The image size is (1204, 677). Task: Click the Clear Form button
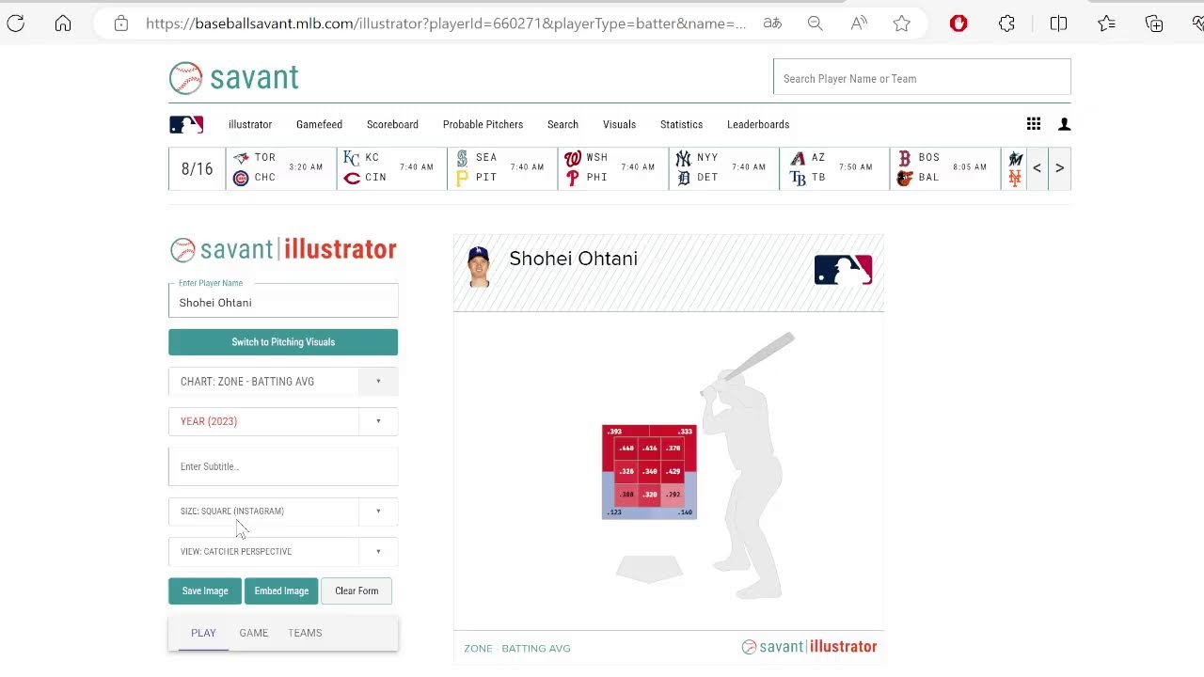[356, 590]
